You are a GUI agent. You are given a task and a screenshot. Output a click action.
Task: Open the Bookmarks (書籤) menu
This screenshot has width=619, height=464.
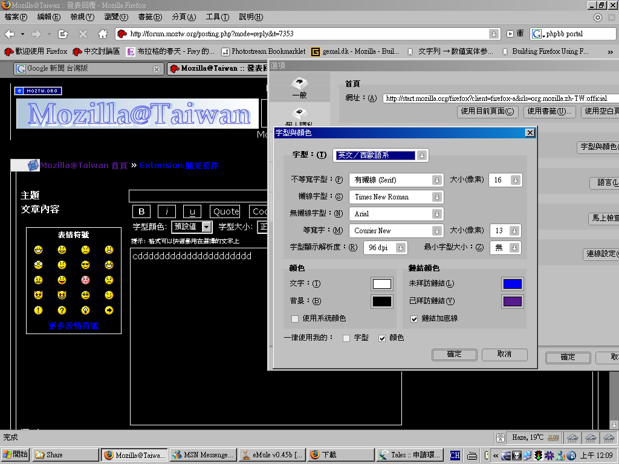(149, 17)
